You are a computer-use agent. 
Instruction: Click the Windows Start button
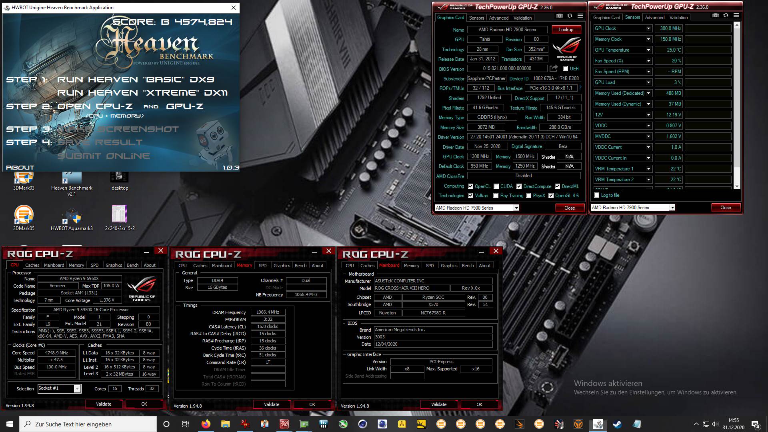pos(10,424)
